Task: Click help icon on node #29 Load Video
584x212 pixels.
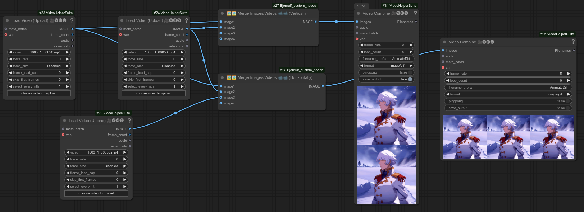Action: 129,121
